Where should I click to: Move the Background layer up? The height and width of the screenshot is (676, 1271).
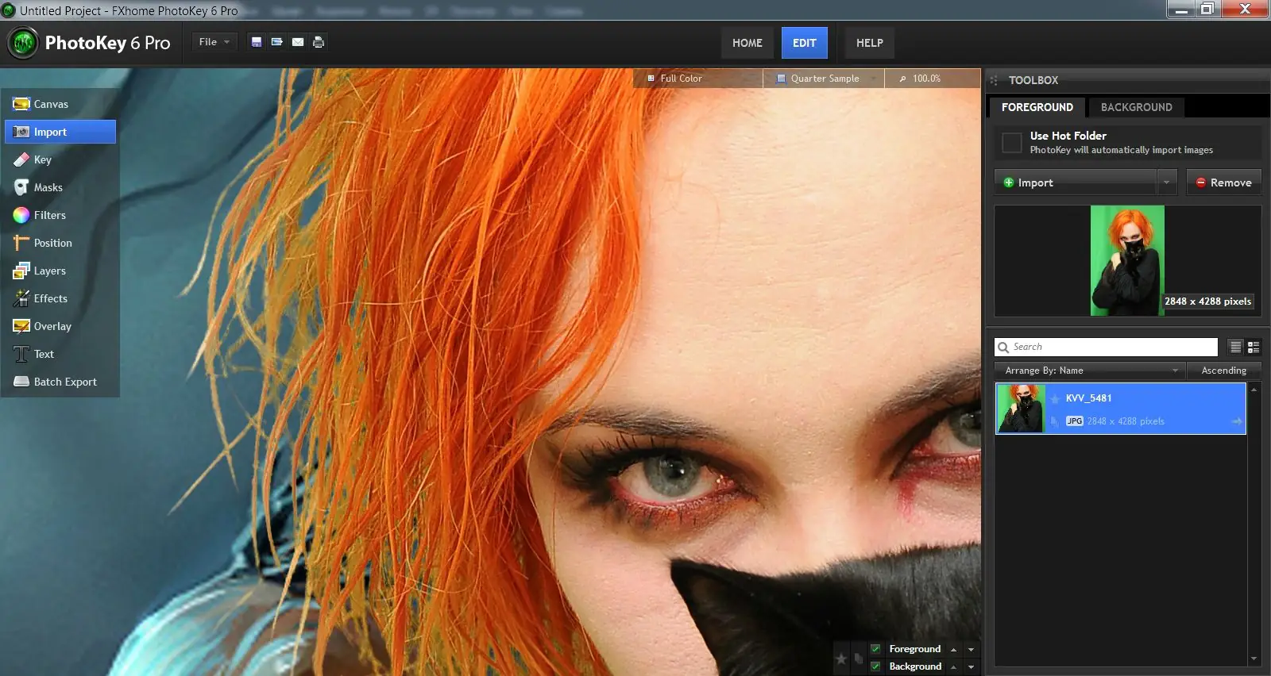coord(953,667)
